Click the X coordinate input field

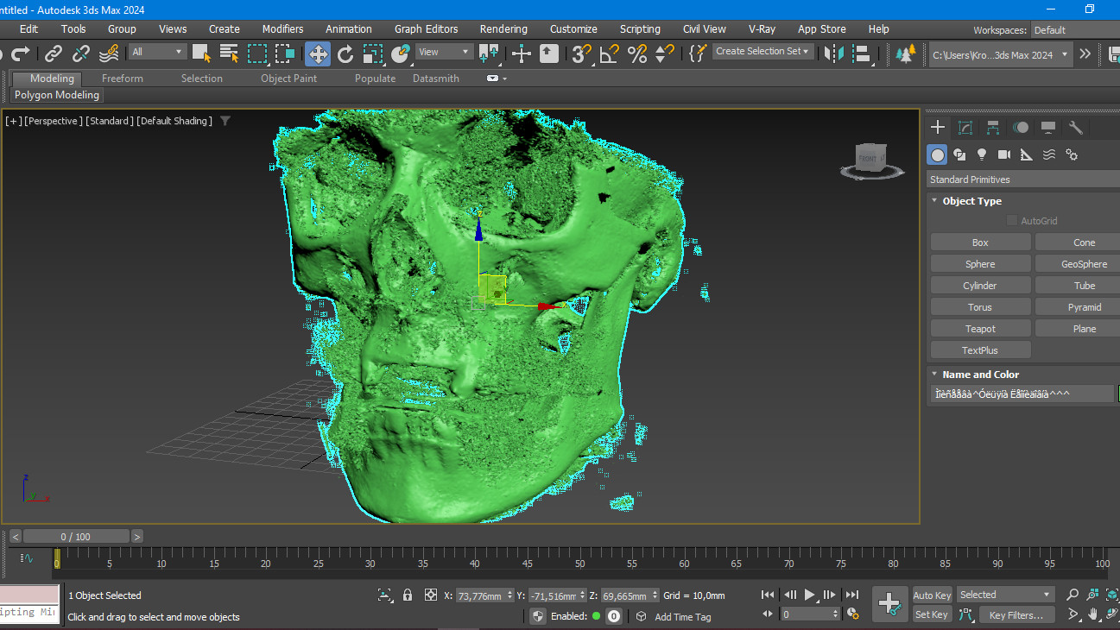click(479, 595)
